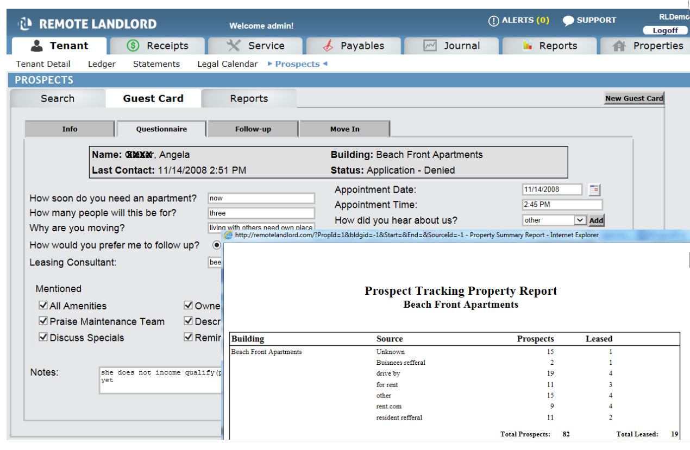
Task: Select the Prospects submenu item
Action: [x=297, y=64]
